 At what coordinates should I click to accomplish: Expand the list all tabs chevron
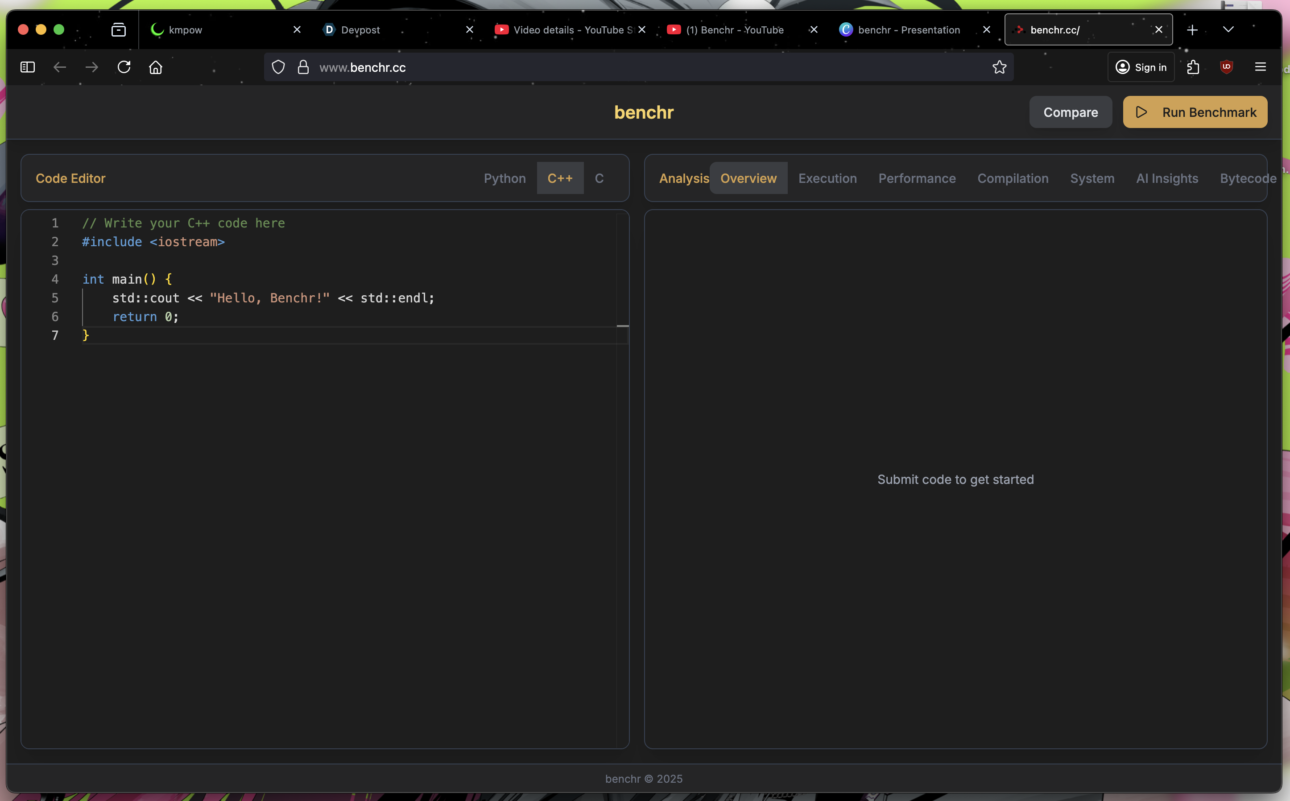point(1228,30)
